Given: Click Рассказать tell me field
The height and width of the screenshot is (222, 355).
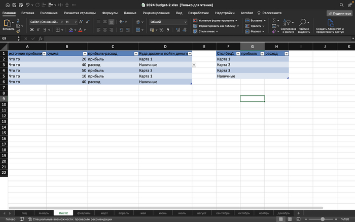Looking at the screenshot, I should pyautogui.click(x=270, y=13).
